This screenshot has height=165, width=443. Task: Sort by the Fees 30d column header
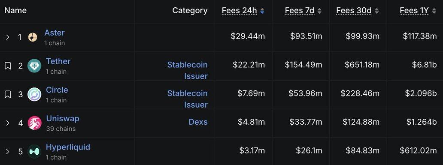click(354, 11)
